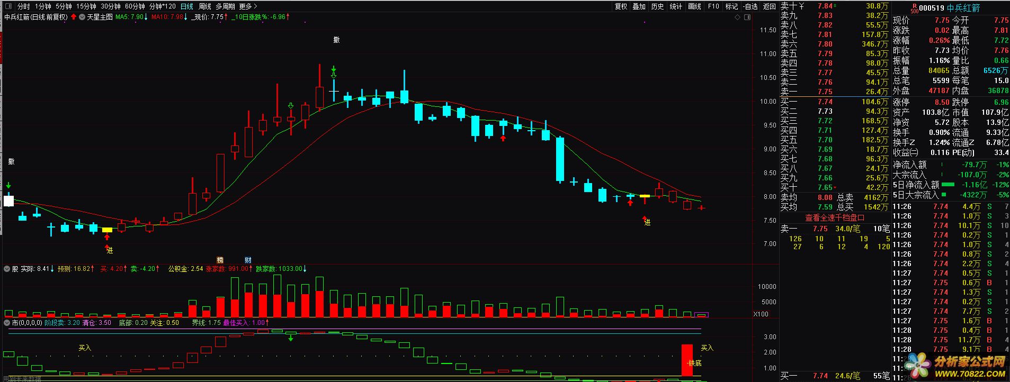
Task: Click the 阶段卖: 3.20 label
Action: click(62, 322)
